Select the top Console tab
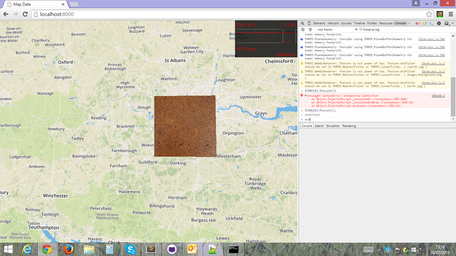The height and width of the screenshot is (256, 456). click(400, 24)
